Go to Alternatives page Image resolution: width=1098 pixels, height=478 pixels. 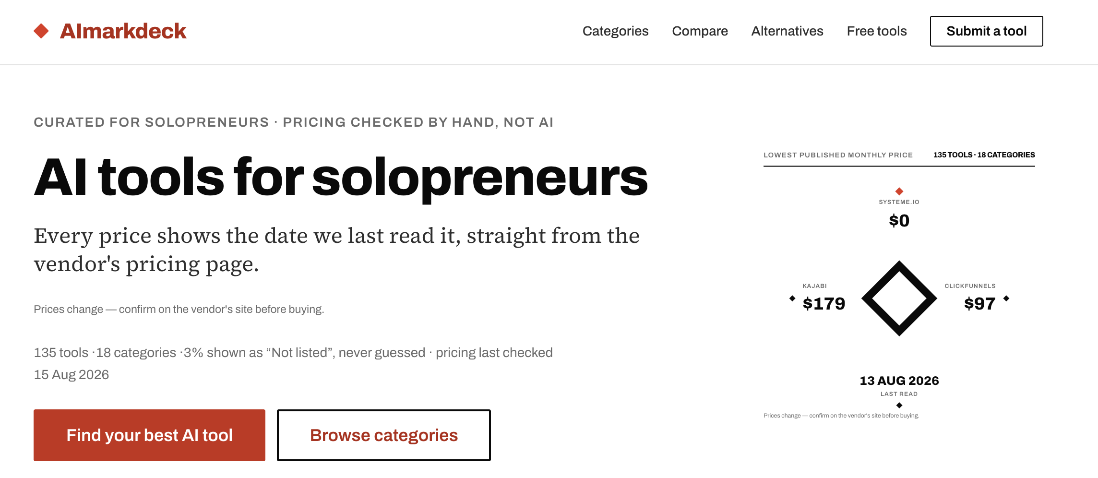787,31
